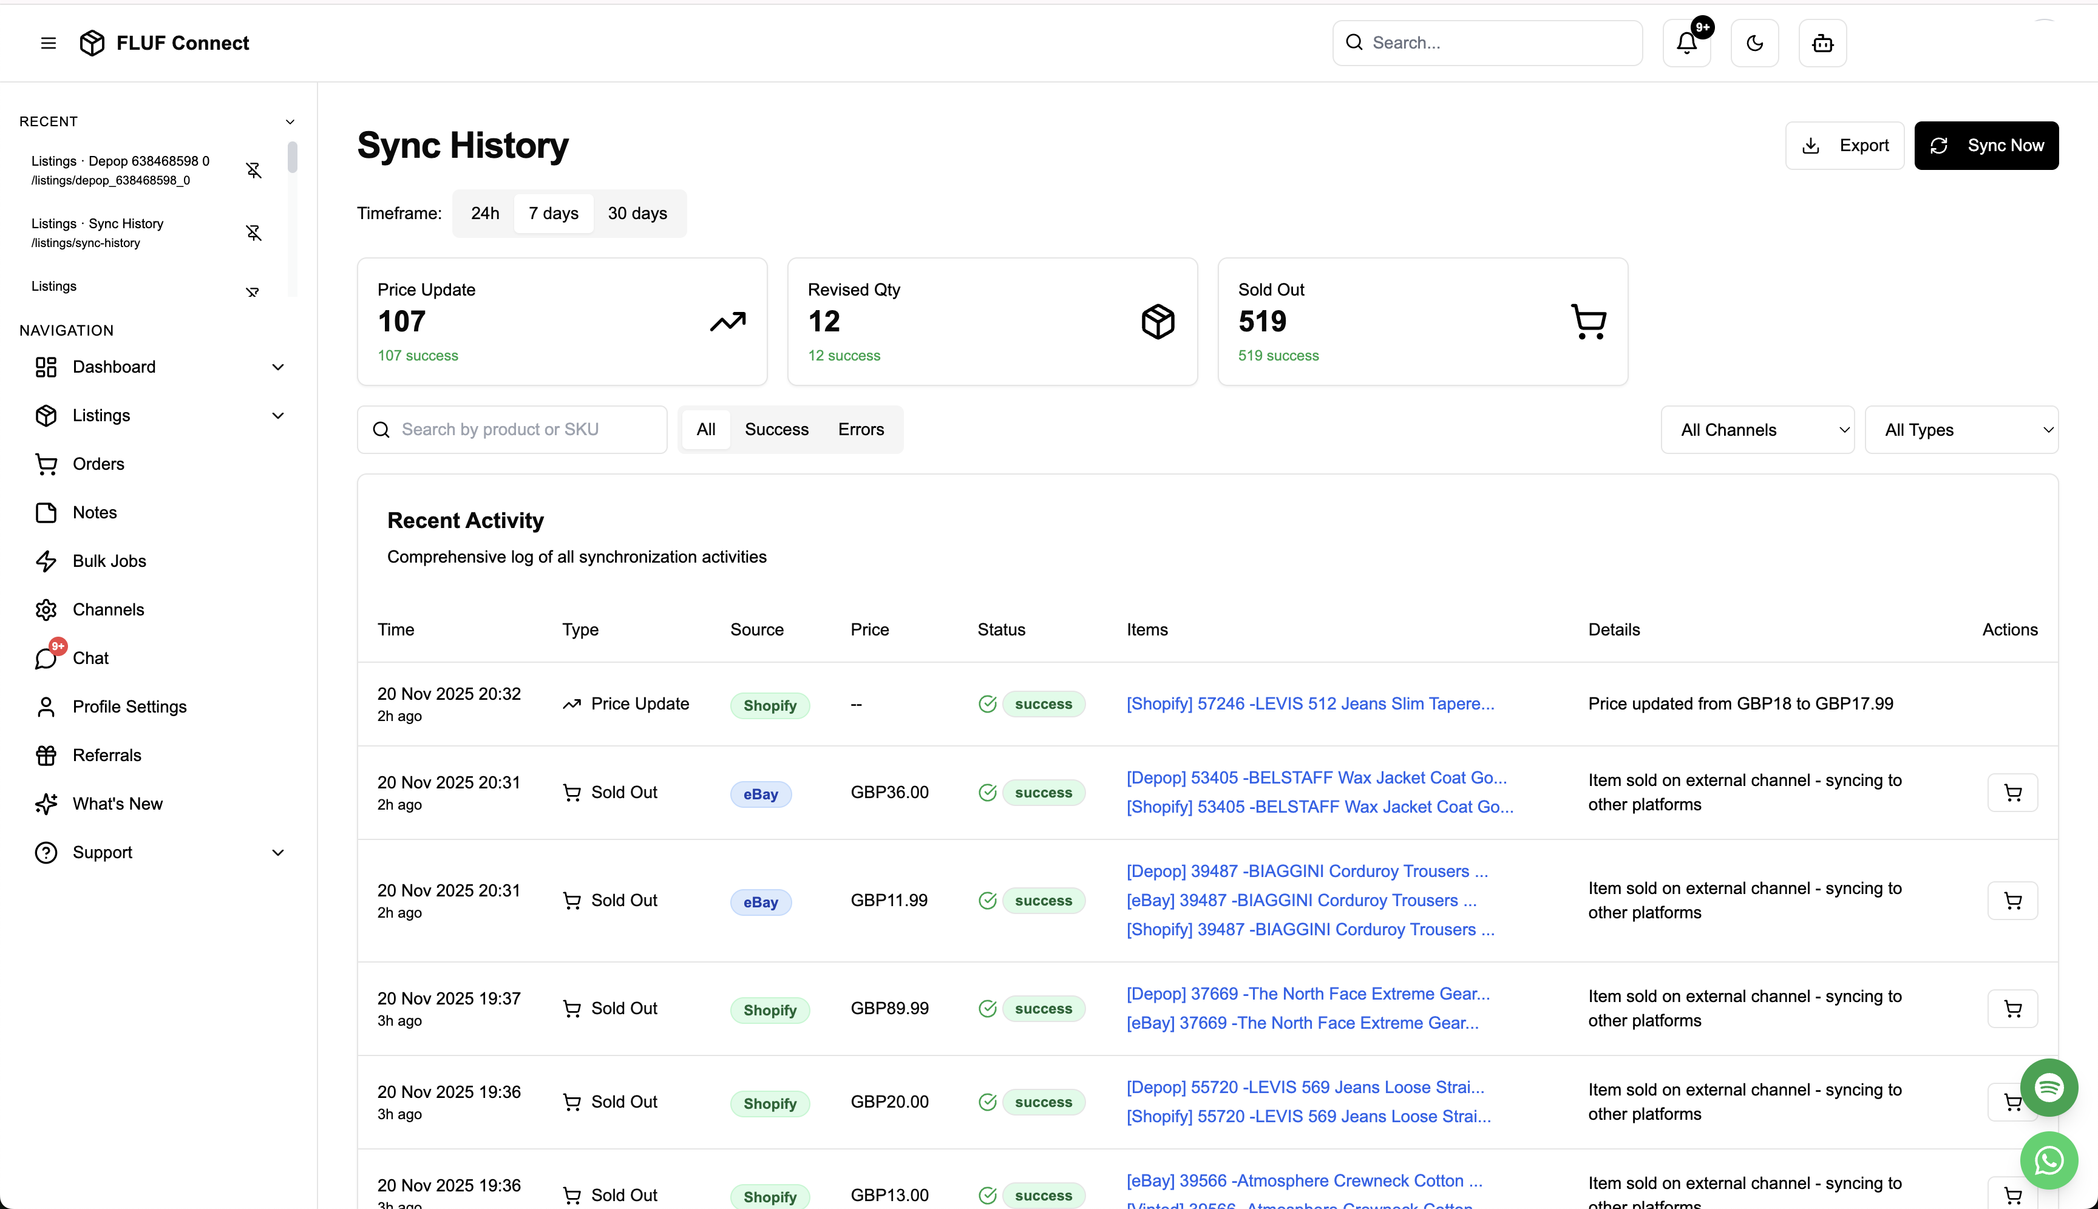Unpin the Depop 638468598 recent item
This screenshot has height=1209, width=2098.
(x=254, y=170)
